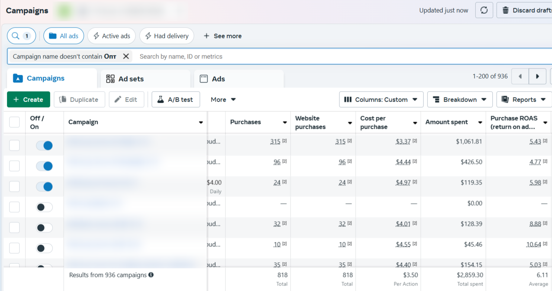Click the green Create button
552x291 pixels.
click(x=29, y=99)
